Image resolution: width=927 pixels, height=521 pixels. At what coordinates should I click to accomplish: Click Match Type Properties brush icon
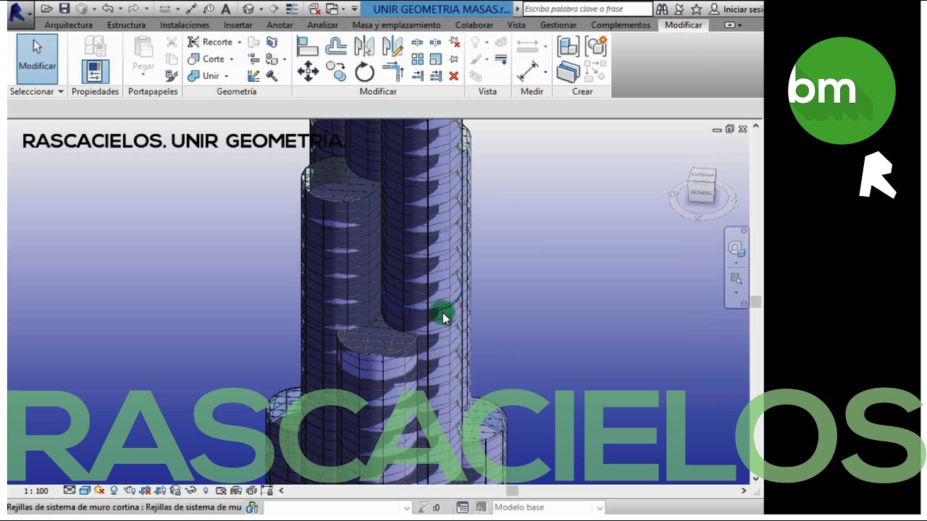tap(172, 76)
